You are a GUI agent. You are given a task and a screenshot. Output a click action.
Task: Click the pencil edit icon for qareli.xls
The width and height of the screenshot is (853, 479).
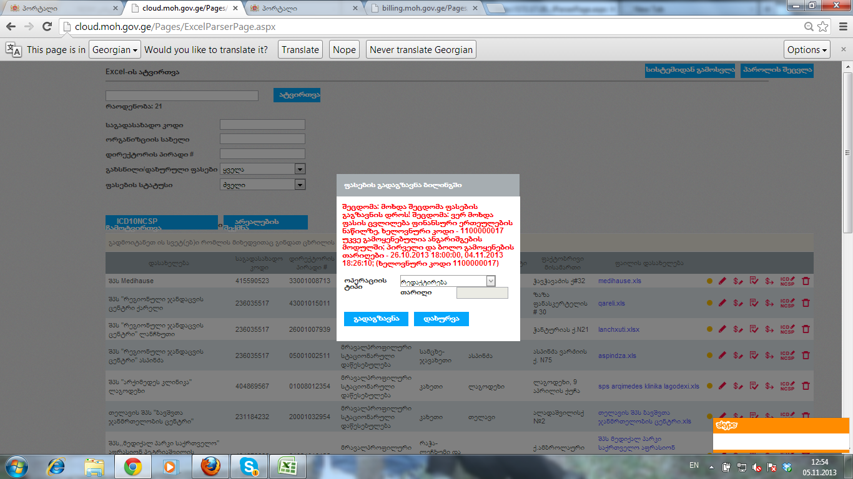(x=722, y=303)
